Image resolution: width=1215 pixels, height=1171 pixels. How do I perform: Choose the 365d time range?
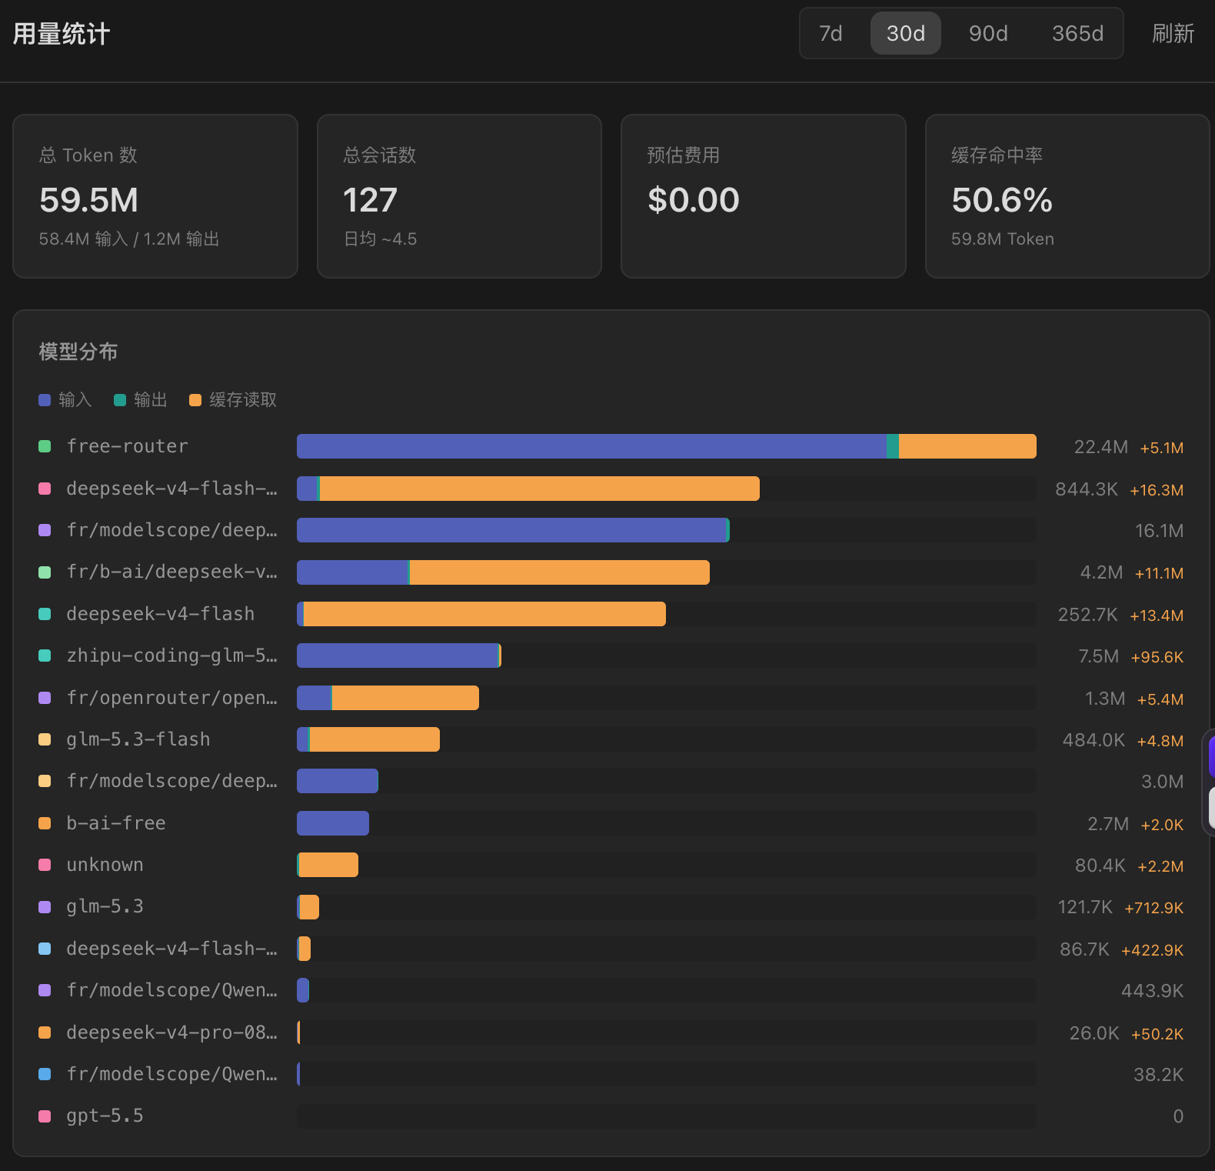(1077, 33)
